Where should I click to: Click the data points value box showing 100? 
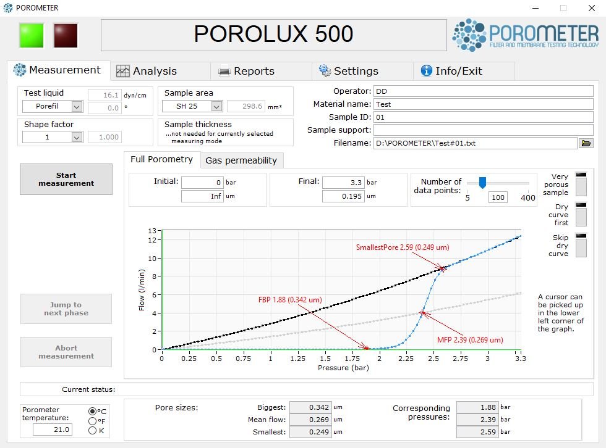point(498,197)
